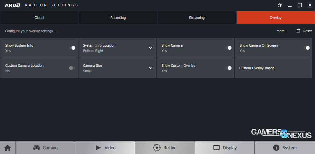Click the Display monitor icon

tap(217, 148)
